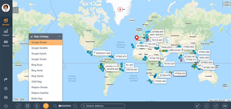231x109 pixels.
Task: Click the car icon beside VT05S-398
Action: click(x=150, y=81)
